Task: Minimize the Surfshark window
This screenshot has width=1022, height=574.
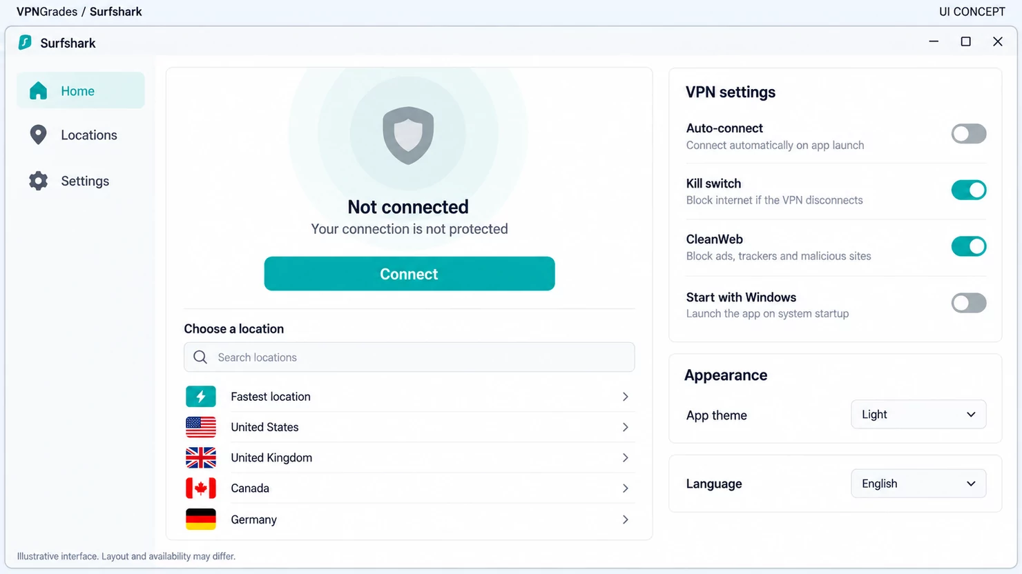Action: point(934,41)
